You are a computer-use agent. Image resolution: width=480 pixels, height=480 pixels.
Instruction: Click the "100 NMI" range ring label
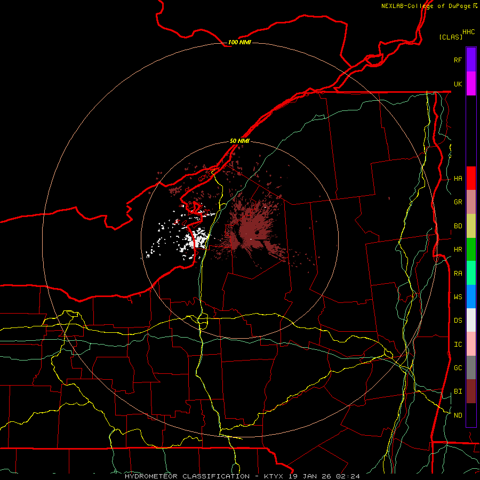pos(239,42)
